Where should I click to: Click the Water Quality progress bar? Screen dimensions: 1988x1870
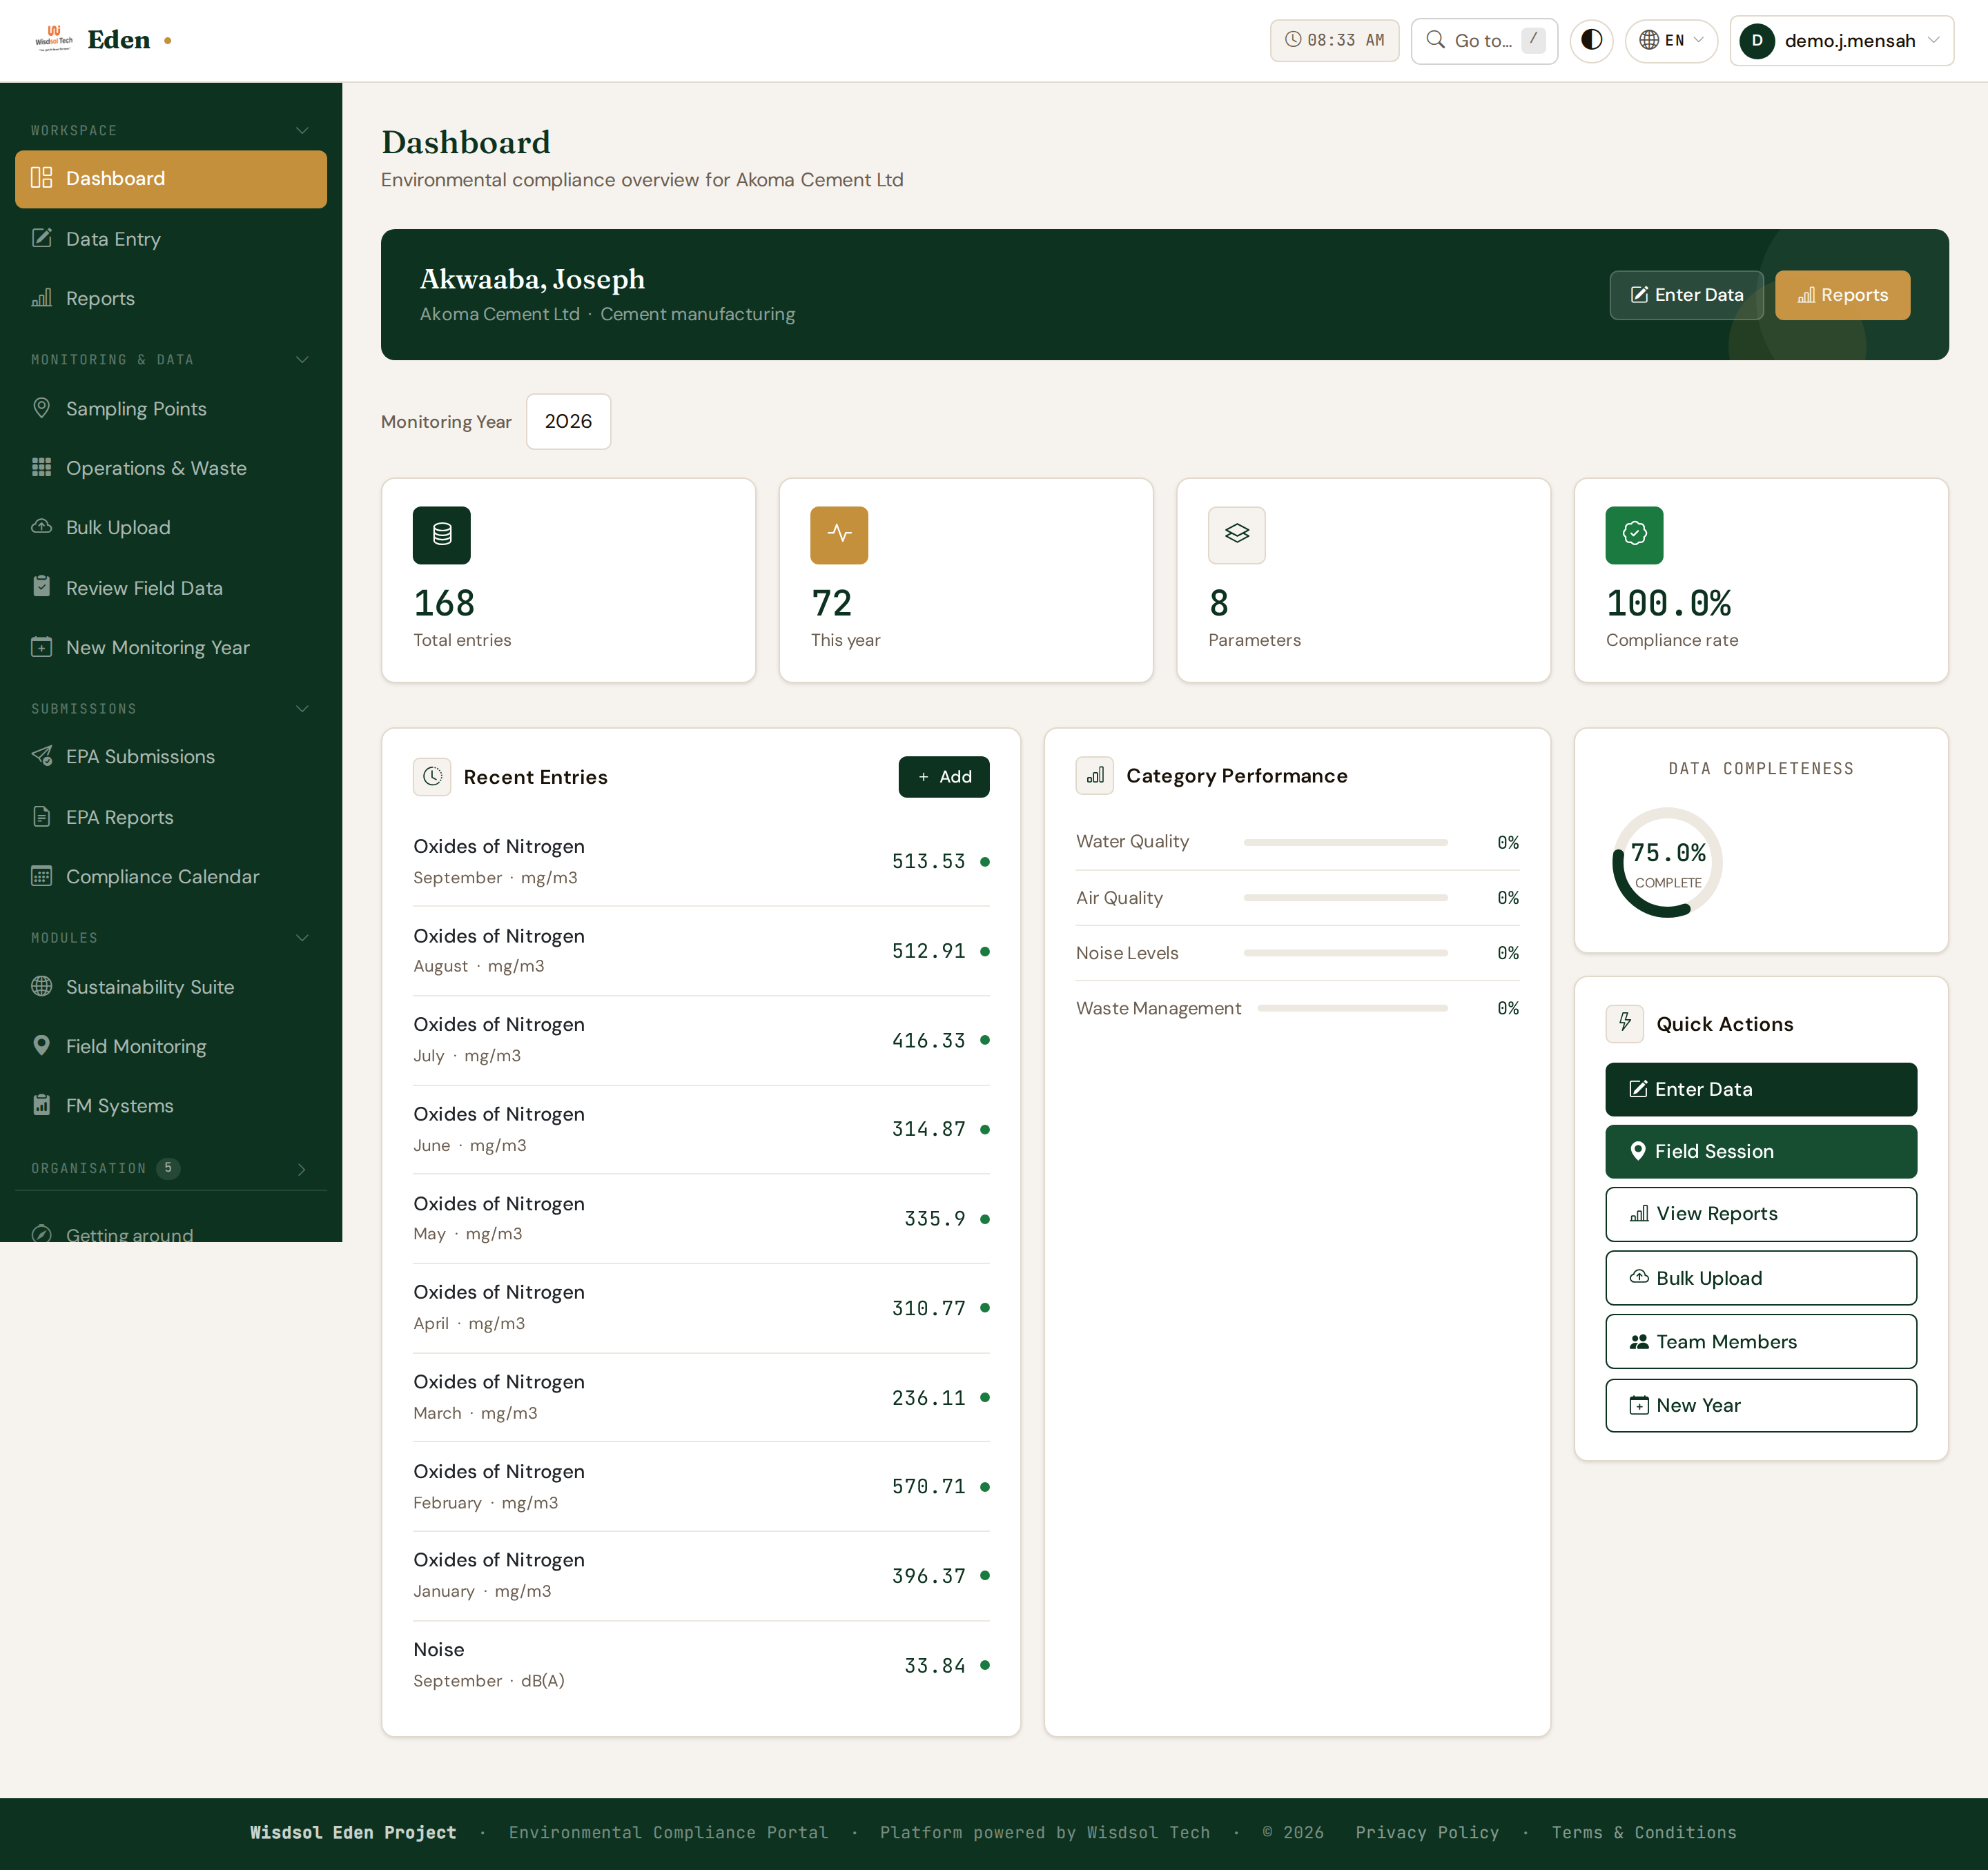(x=1345, y=843)
